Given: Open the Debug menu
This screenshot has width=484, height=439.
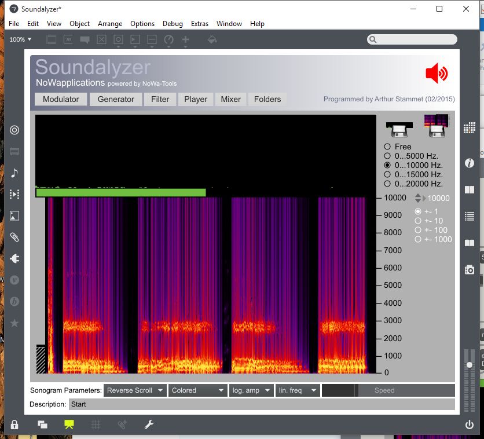Looking at the screenshot, I should point(173,24).
